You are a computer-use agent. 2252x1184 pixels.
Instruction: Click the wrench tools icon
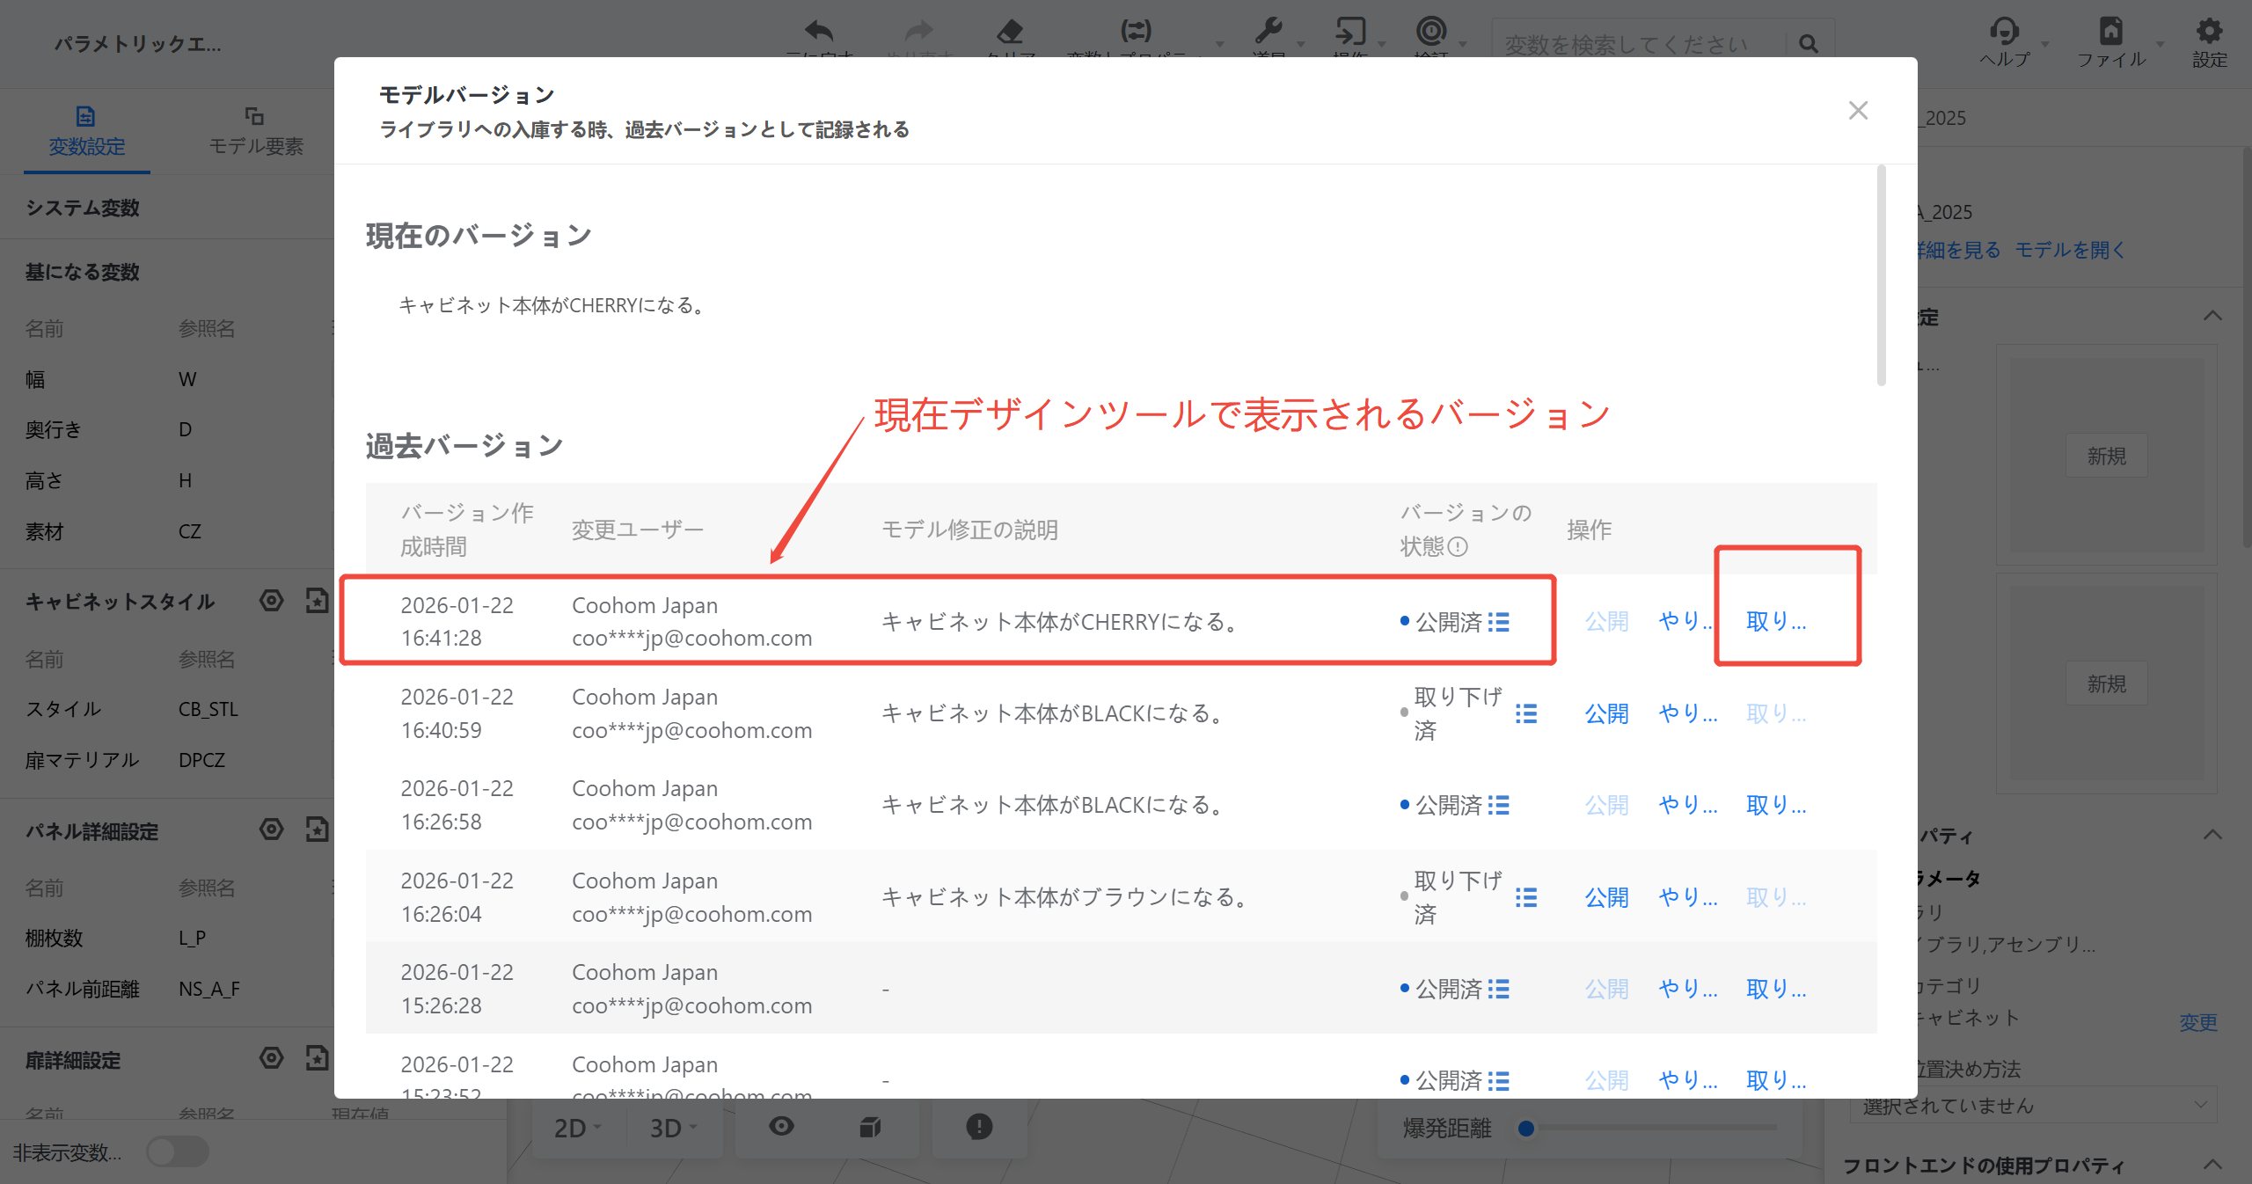pos(1269,32)
